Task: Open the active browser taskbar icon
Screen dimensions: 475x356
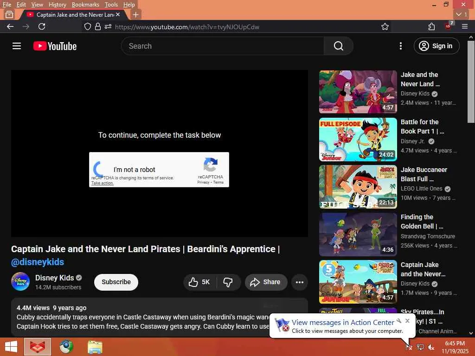Action: (x=38, y=347)
